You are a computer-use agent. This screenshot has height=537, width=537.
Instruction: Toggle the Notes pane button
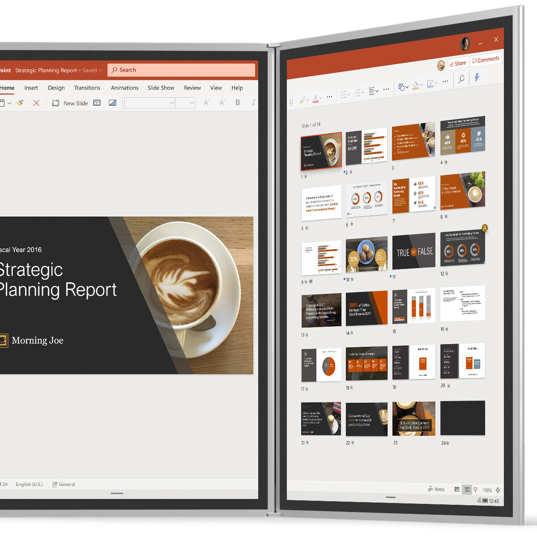click(436, 489)
